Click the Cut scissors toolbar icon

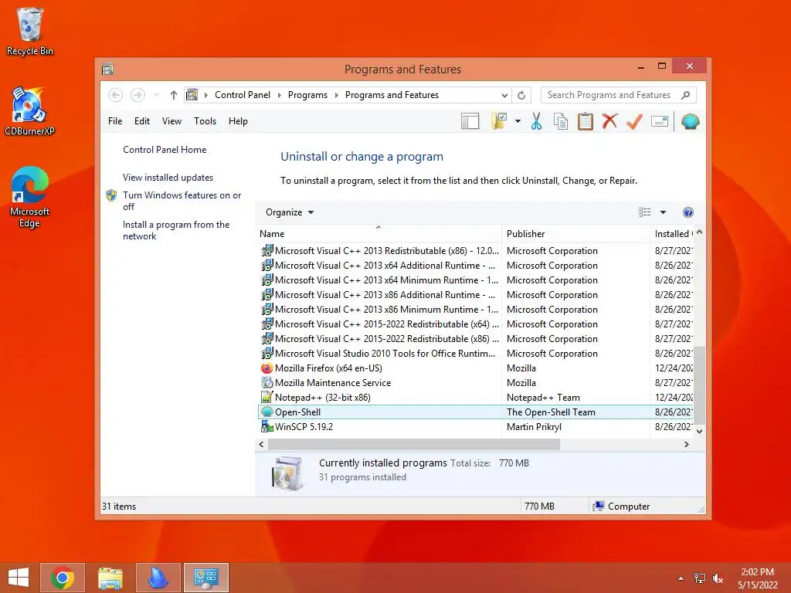[x=536, y=121]
